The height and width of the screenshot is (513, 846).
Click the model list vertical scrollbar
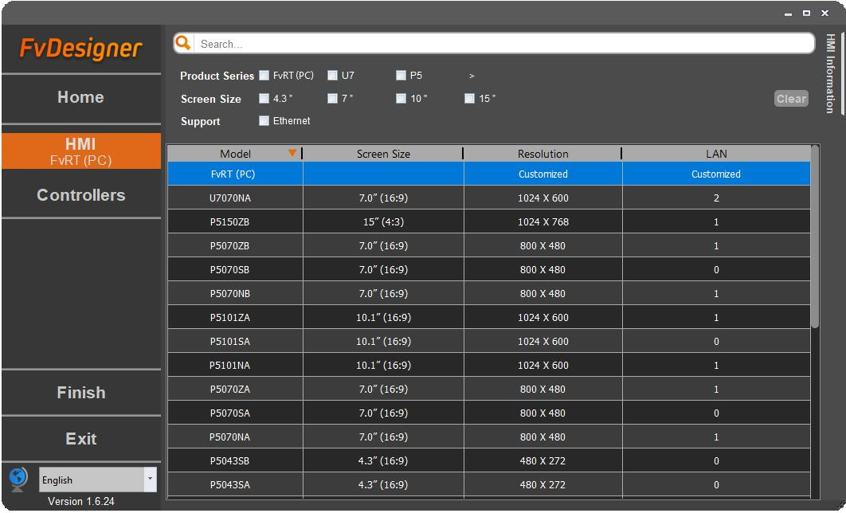coord(814,239)
